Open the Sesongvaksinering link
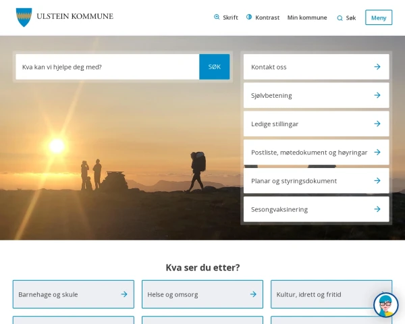Viewport: 405px width, 324px height. (316, 209)
